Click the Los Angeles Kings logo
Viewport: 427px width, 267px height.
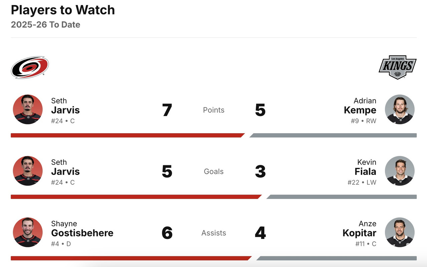[x=397, y=67]
